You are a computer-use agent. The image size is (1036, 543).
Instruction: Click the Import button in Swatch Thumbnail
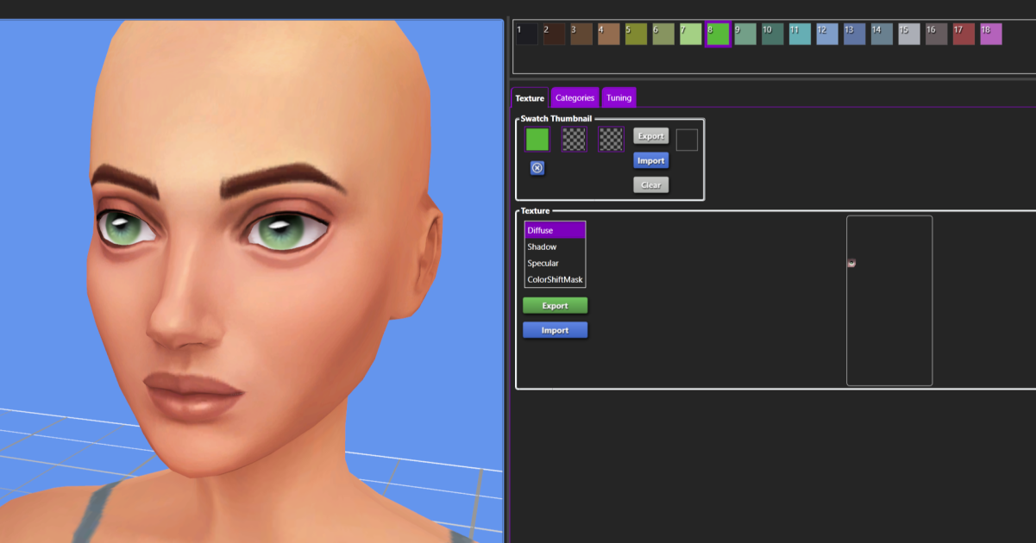(650, 160)
